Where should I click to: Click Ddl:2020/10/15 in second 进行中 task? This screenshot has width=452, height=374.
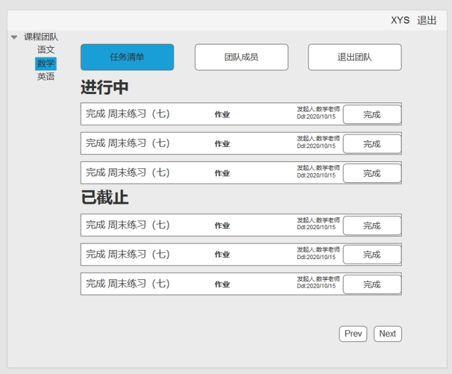[316, 146]
